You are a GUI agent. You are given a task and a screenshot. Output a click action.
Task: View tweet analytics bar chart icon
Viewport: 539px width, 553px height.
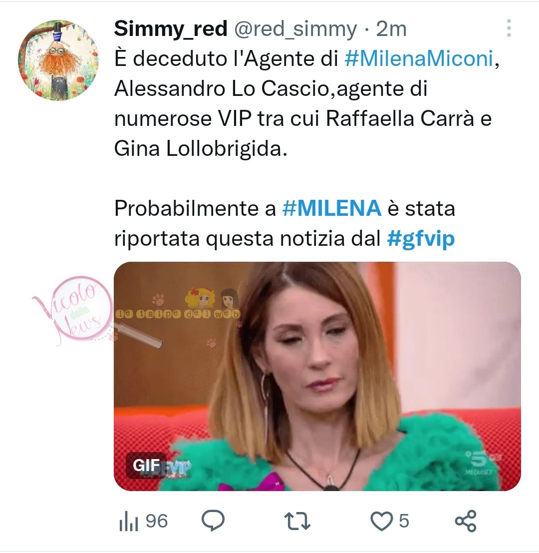pos(128,522)
